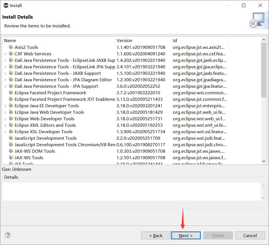269x245 pixels.
Task: Click the JAX-WS DOM Tools icon
Action: (x=11, y=151)
